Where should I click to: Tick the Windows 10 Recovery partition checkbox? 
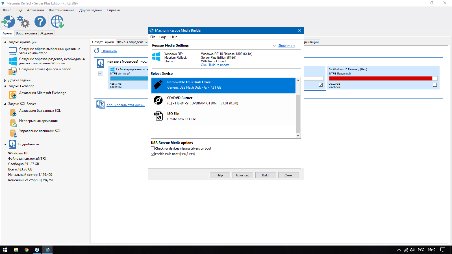pos(435,85)
